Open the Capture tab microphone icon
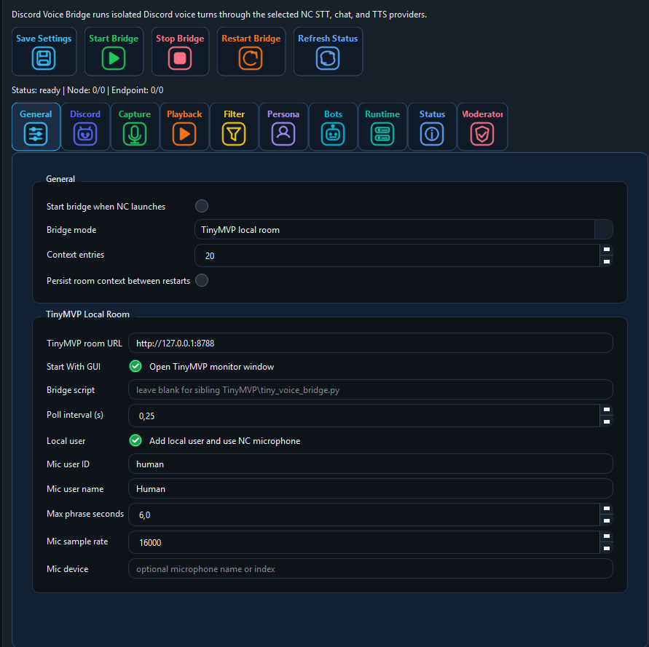The width and height of the screenshot is (649, 647). [135, 134]
